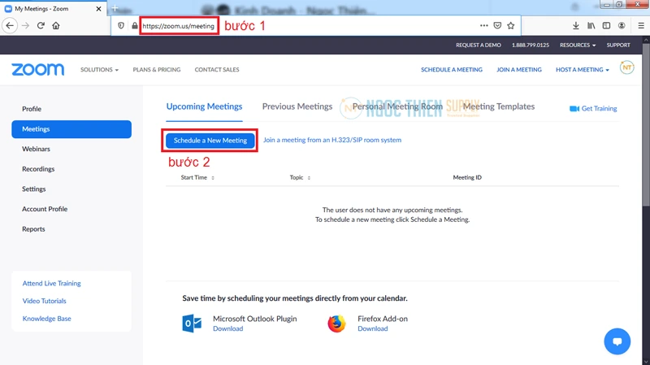The width and height of the screenshot is (650, 365).
Task: Go to the browser home page icon
Action: 56,26
